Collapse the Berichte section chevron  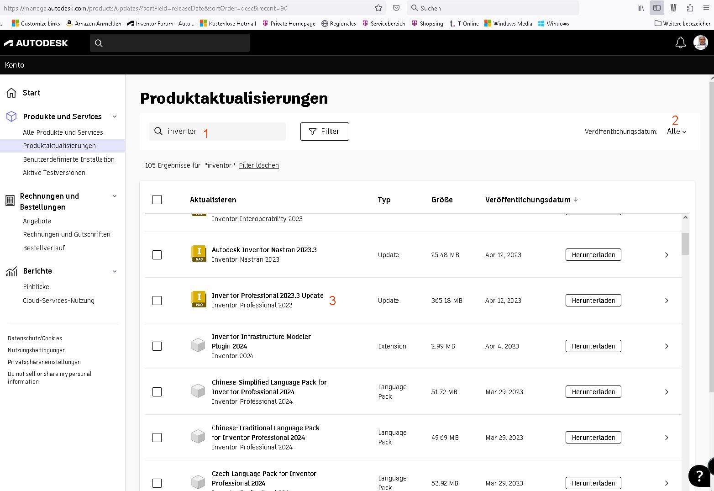(115, 271)
